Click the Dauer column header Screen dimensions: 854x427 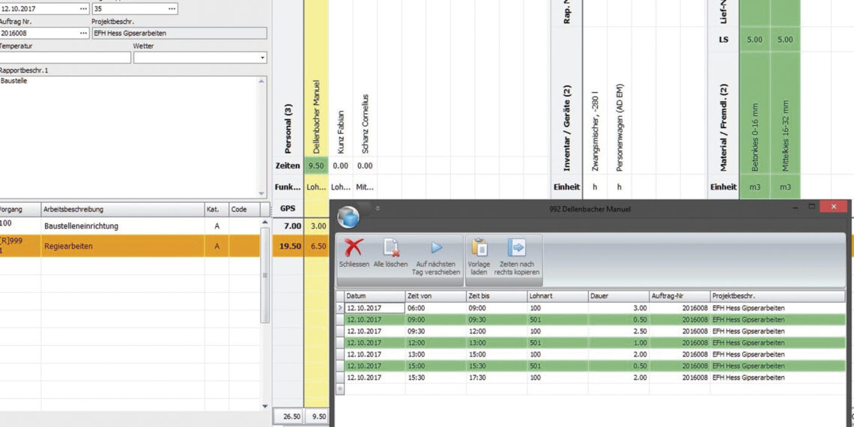pyautogui.click(x=619, y=297)
